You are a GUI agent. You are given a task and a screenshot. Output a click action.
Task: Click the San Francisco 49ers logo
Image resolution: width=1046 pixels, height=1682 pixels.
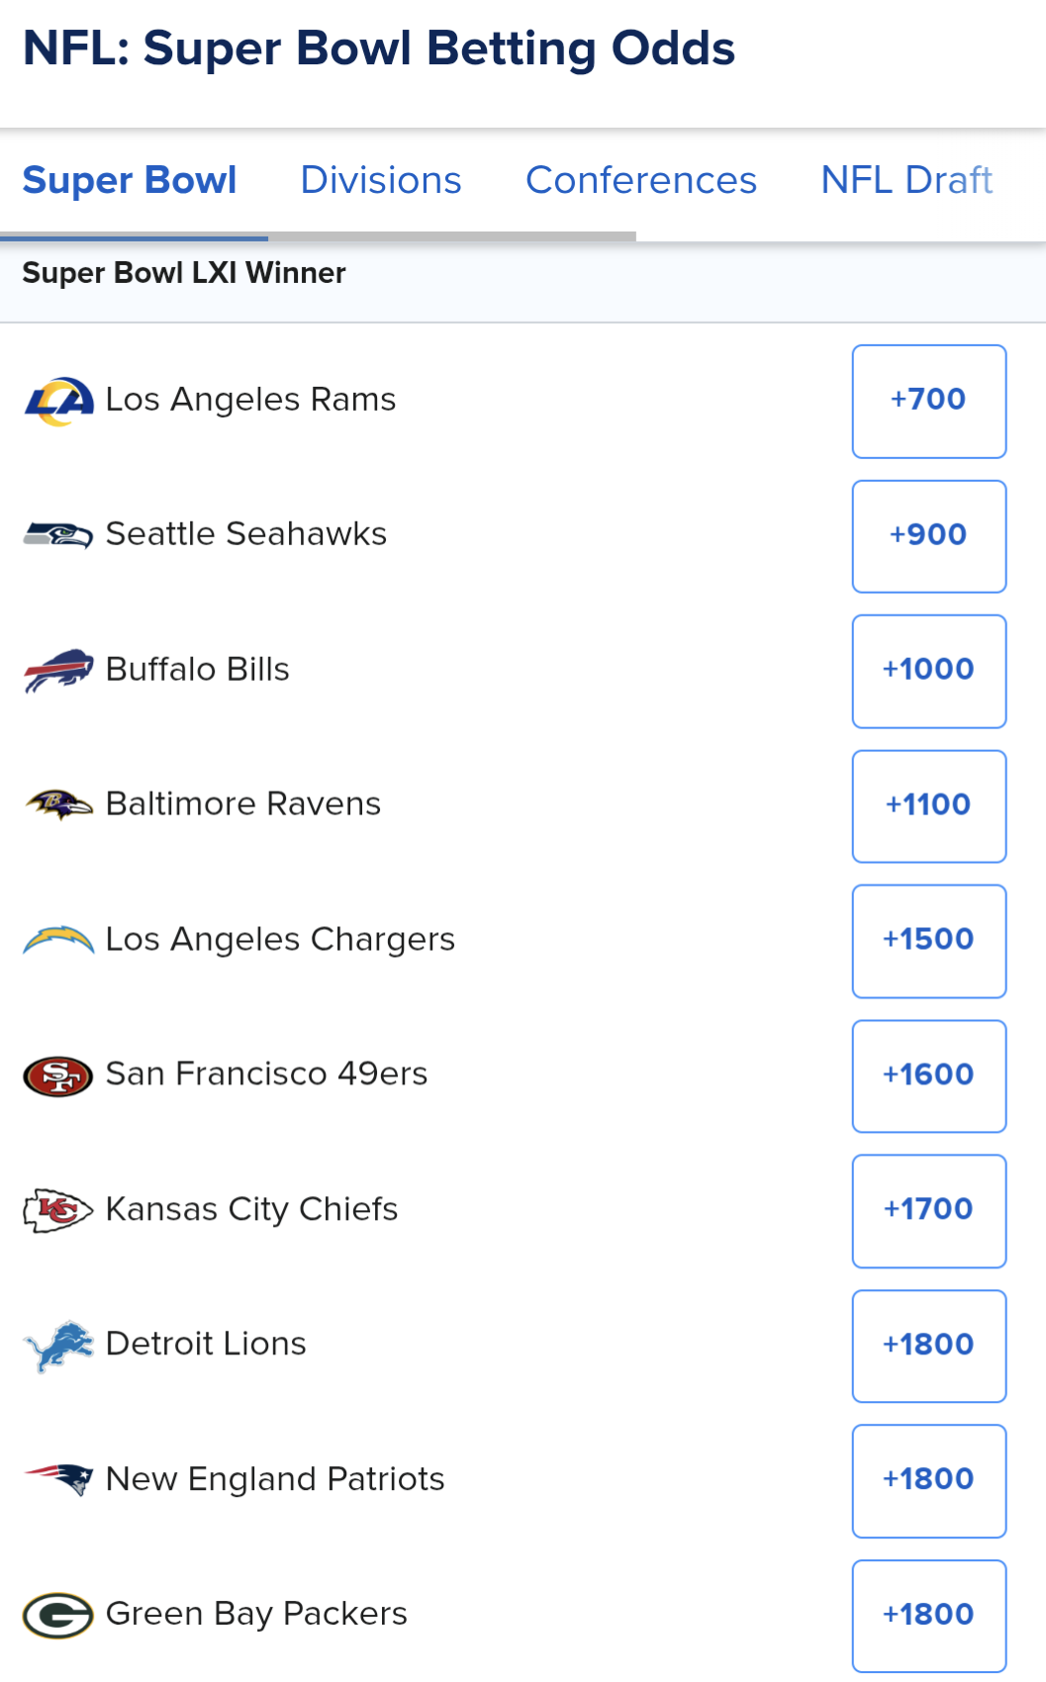(58, 1075)
